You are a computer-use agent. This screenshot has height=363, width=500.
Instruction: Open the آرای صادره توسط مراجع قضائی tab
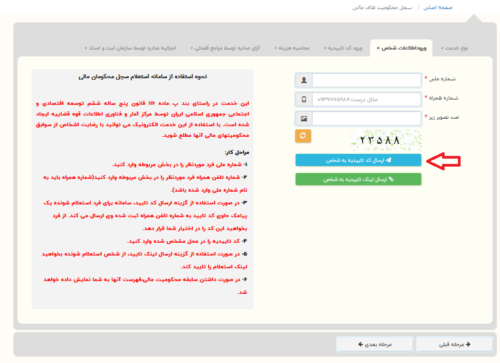(225, 48)
